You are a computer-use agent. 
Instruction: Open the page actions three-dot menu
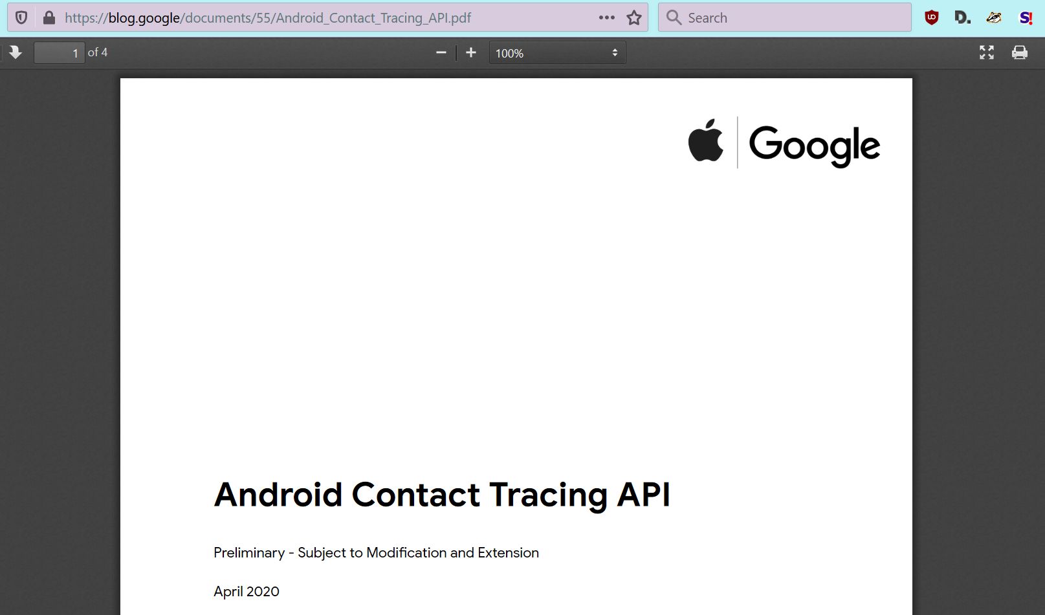coord(606,17)
